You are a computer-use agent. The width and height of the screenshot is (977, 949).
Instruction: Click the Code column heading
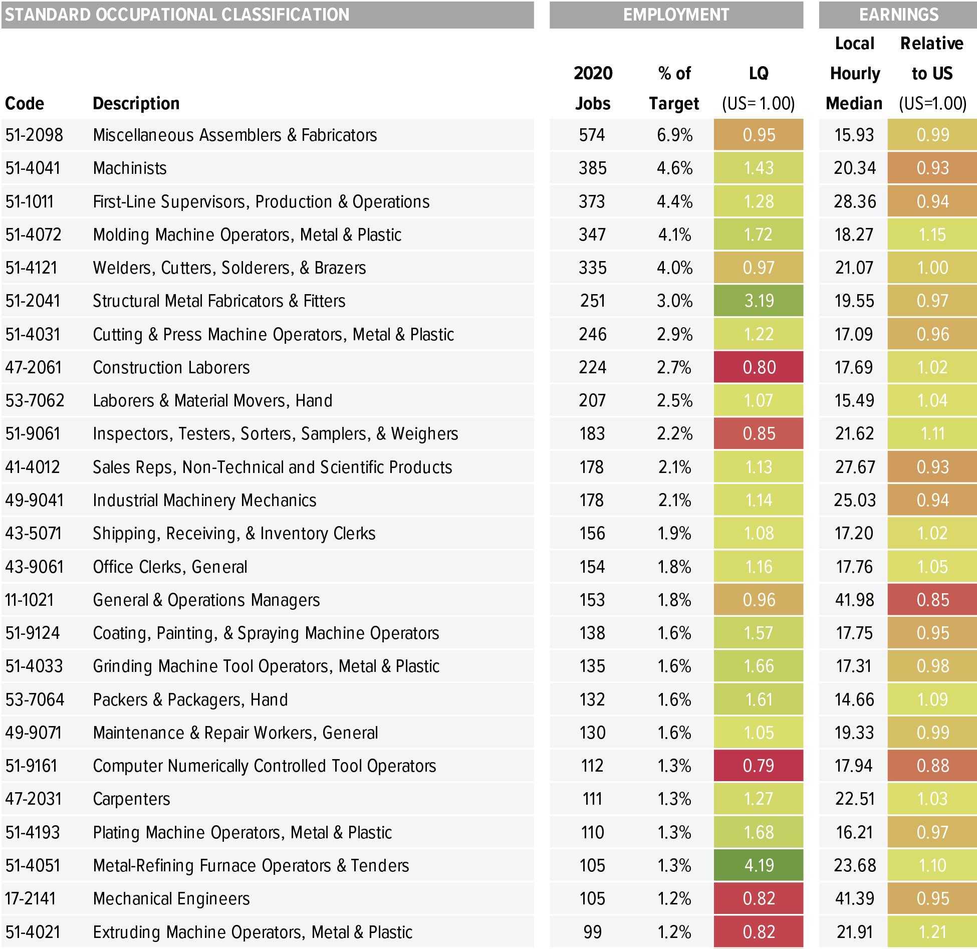pos(25,103)
